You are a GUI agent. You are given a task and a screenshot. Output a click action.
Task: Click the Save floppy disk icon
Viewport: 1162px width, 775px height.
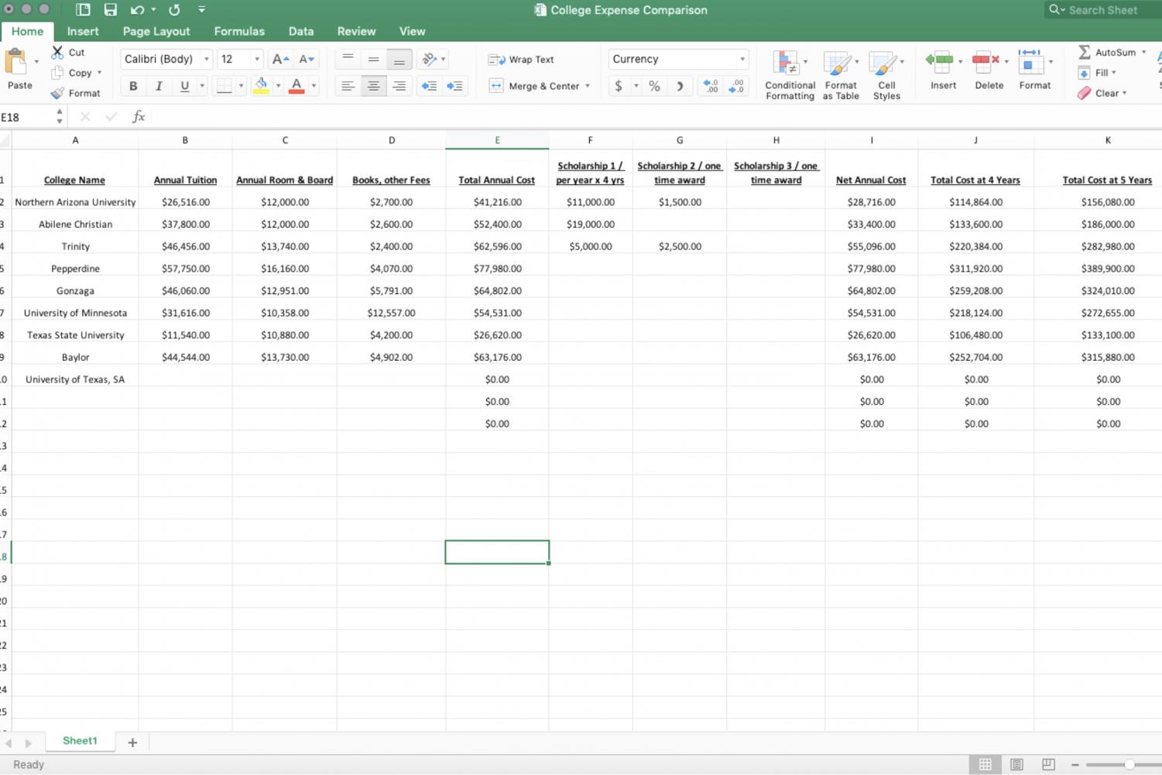point(110,10)
